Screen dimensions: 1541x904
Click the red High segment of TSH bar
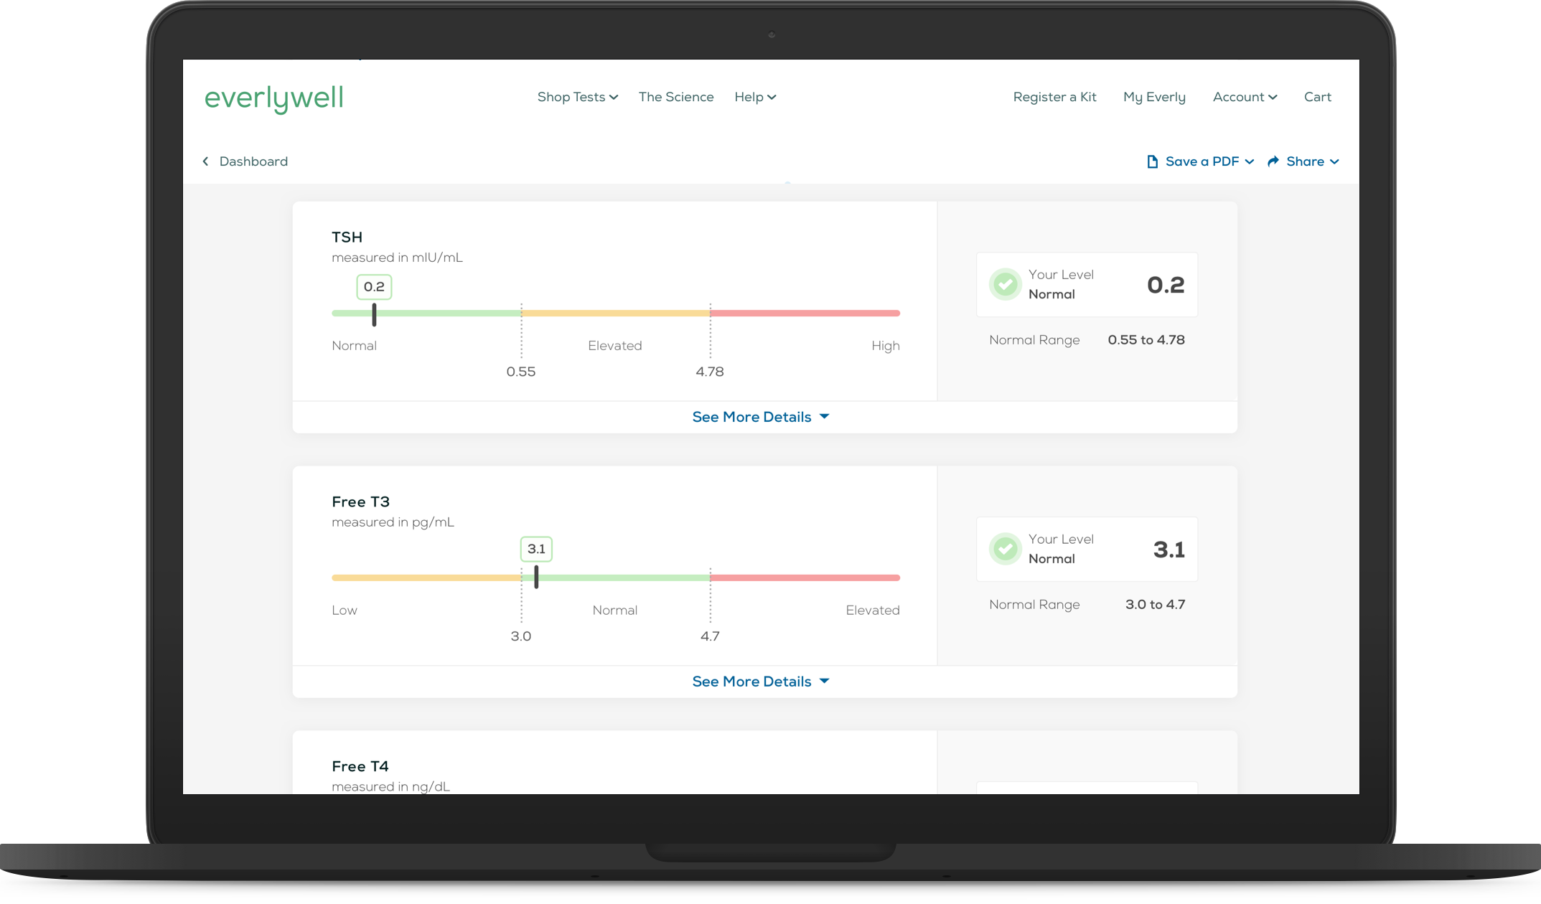[x=805, y=313]
